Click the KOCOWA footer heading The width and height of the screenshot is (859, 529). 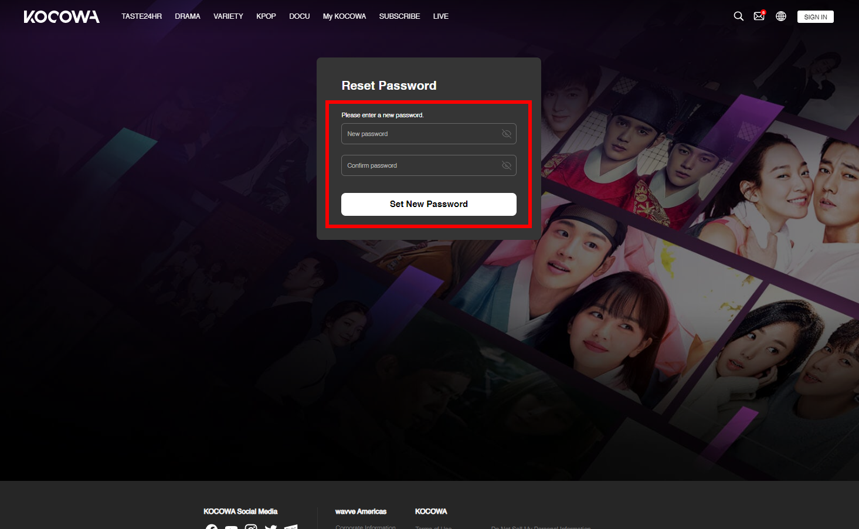point(431,511)
